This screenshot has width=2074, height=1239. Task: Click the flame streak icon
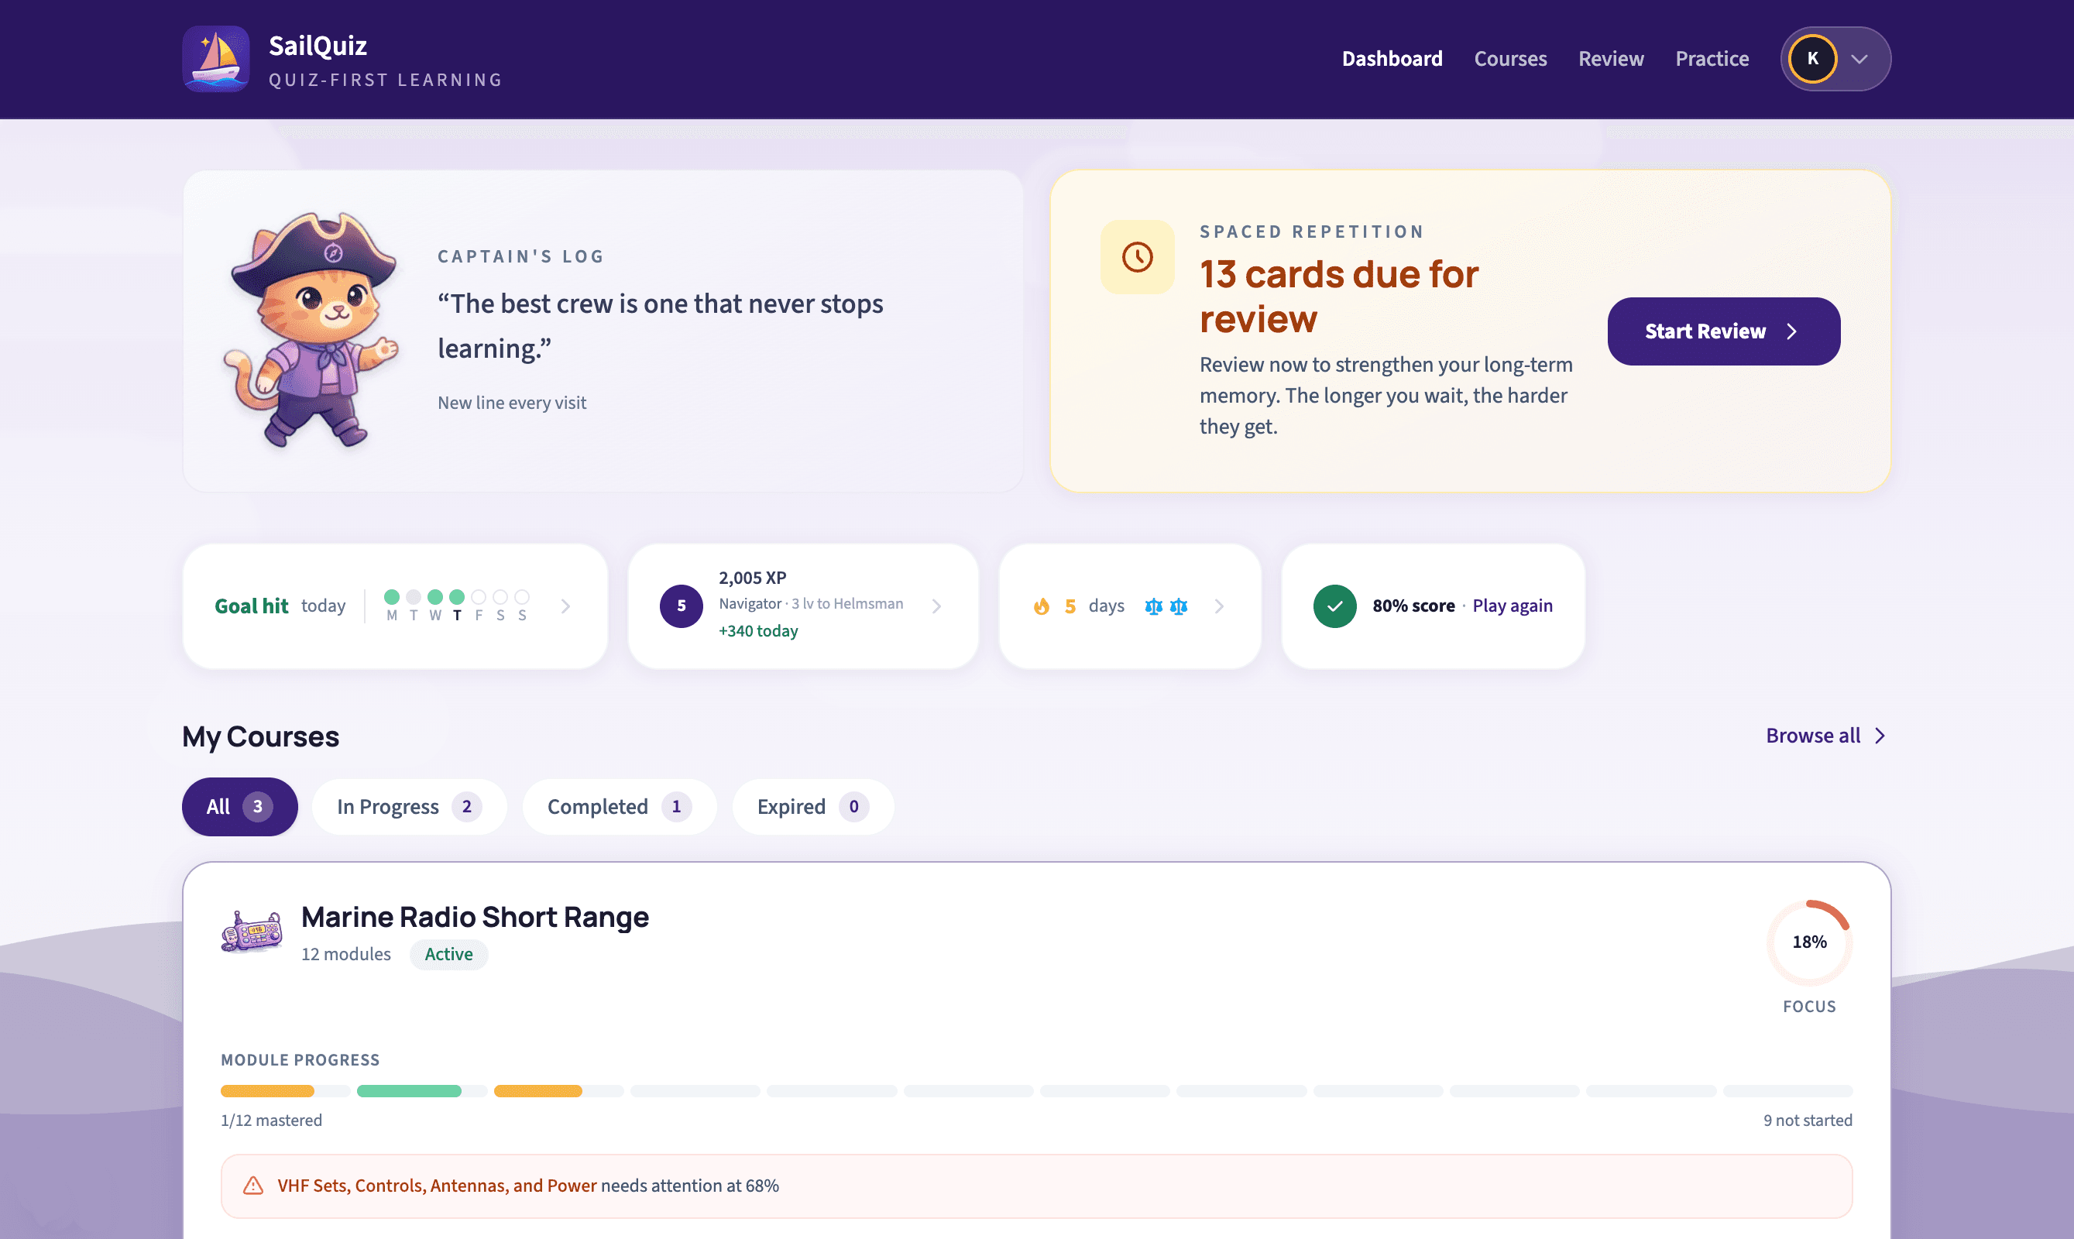click(1041, 606)
